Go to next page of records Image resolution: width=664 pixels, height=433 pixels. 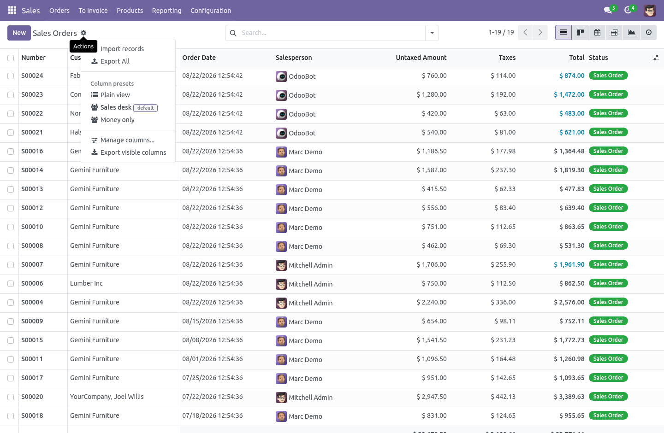tap(540, 32)
